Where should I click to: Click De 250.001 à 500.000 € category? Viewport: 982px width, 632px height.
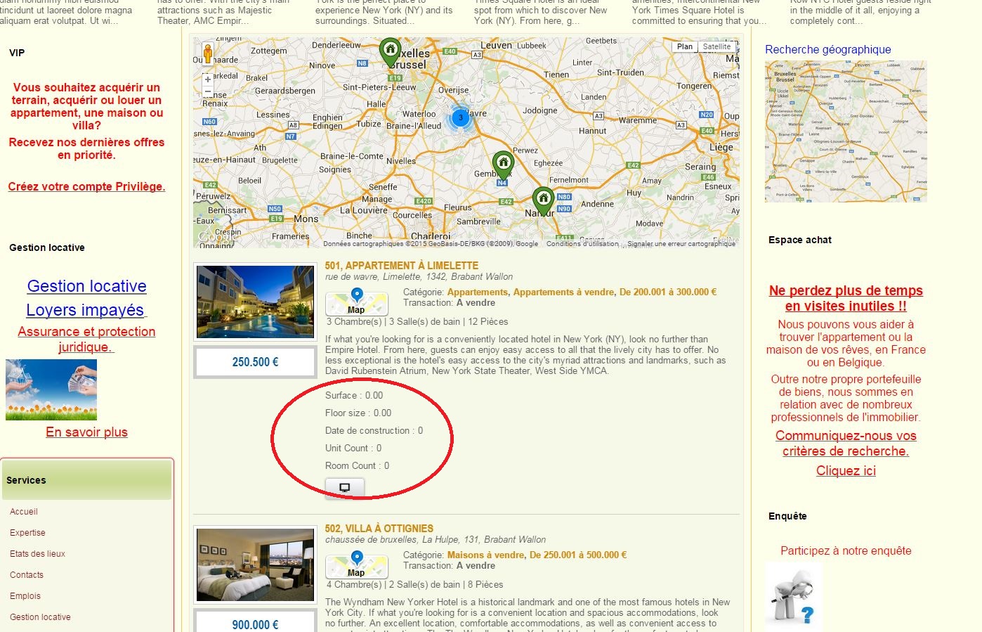578,555
